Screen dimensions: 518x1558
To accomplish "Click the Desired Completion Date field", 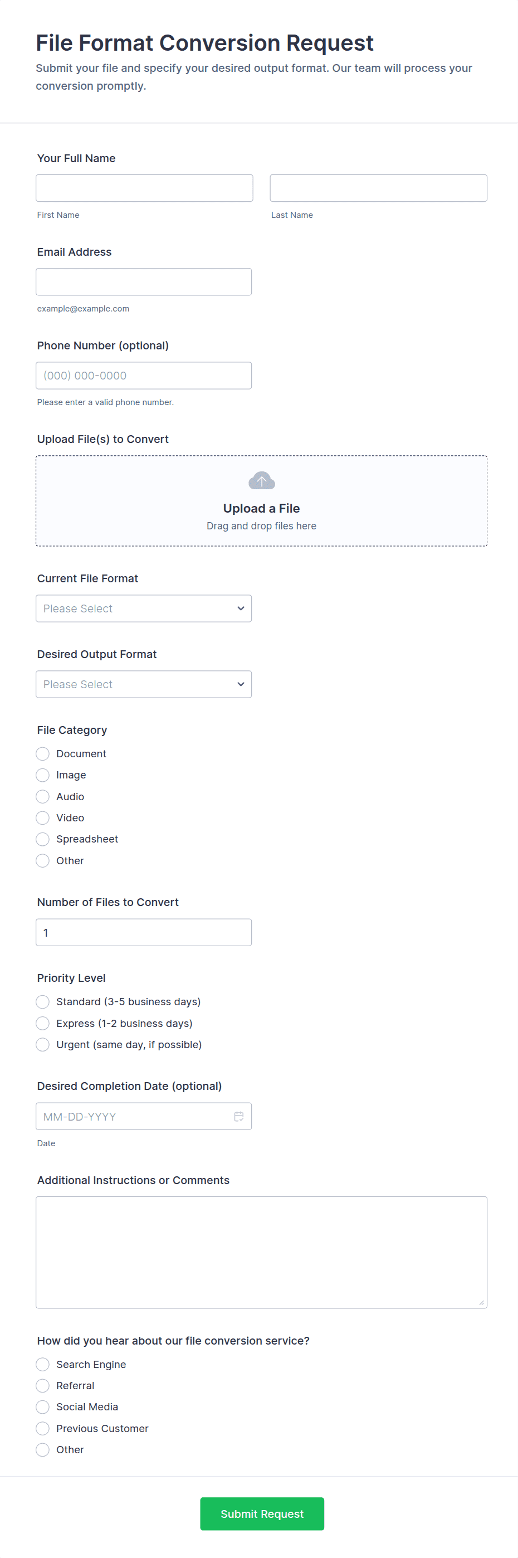I will click(133, 1116).
